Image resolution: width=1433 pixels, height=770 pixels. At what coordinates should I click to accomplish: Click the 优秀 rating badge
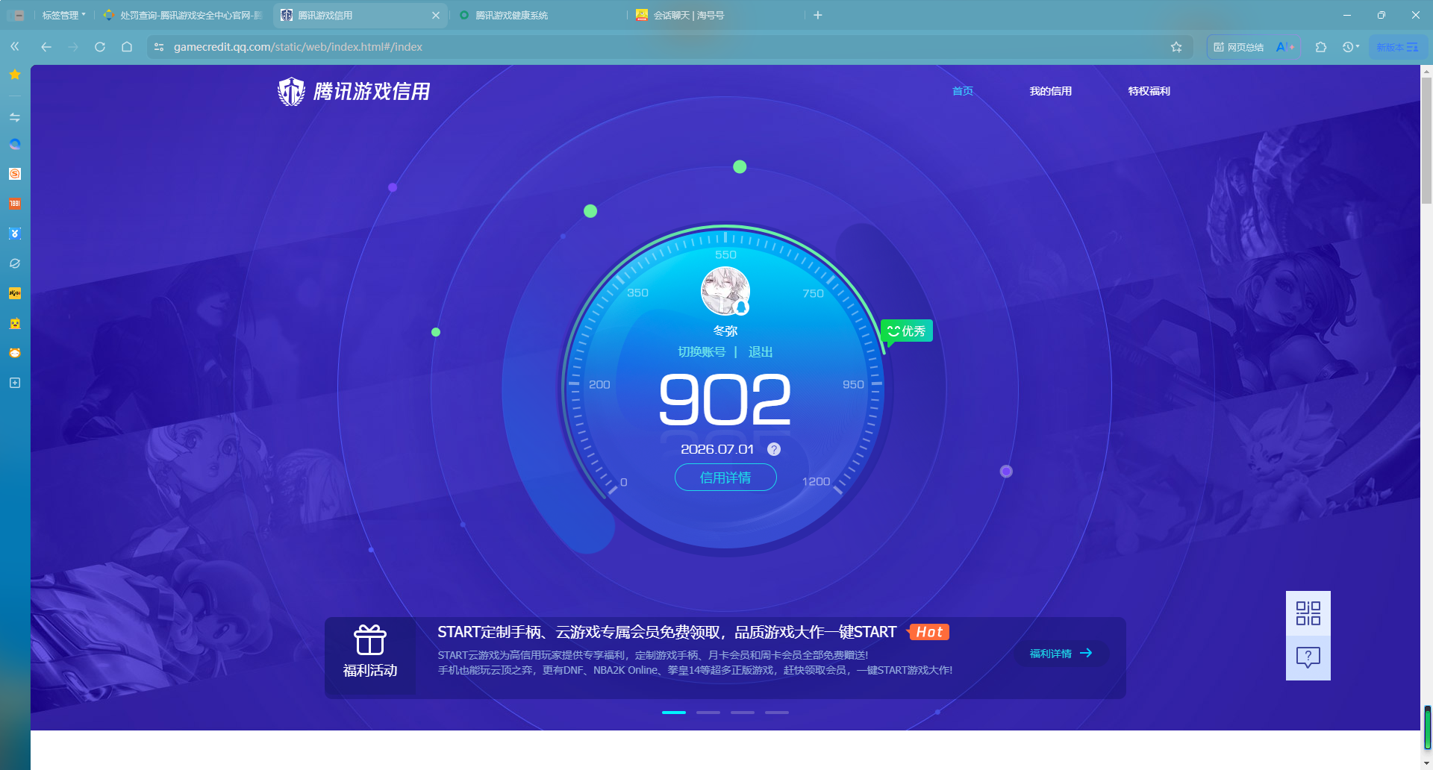[x=907, y=331]
